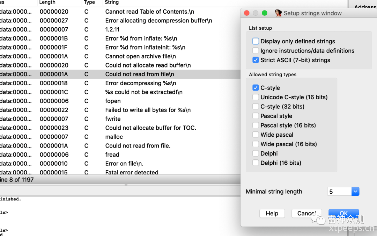Select the 'malloc' string row
This screenshot has width=377, height=236.
coord(120,137)
